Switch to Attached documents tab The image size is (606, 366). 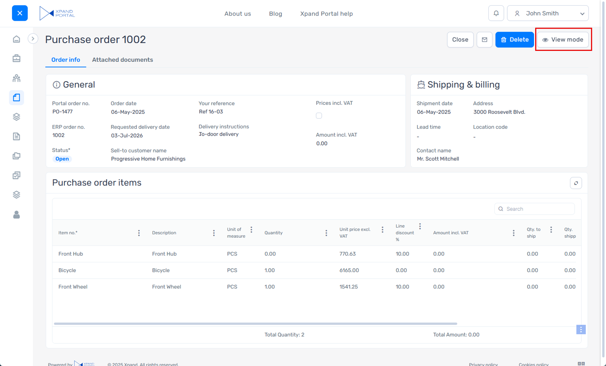(x=122, y=60)
